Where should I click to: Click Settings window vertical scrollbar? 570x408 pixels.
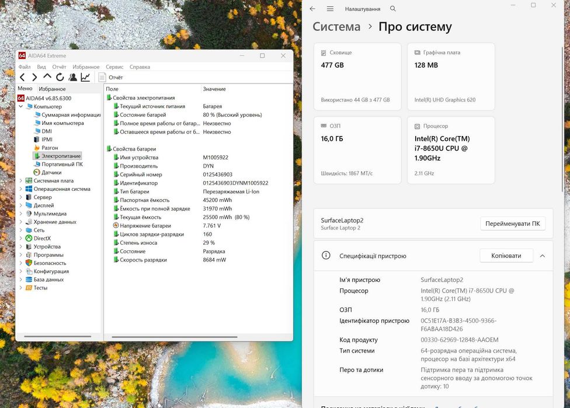click(563, 120)
